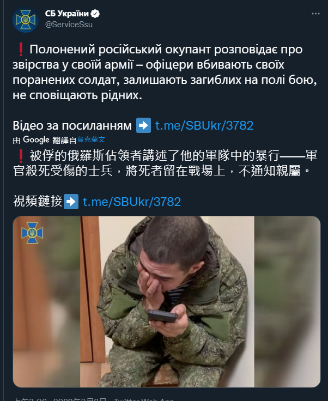328x401 pixels.
Task: Play the video of the soldier
Action: click(x=167, y=301)
